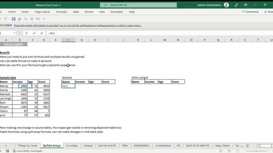273x153 pixels.
Task: Open the Help ribbon tab
Action: pyautogui.click(x=132, y=12)
